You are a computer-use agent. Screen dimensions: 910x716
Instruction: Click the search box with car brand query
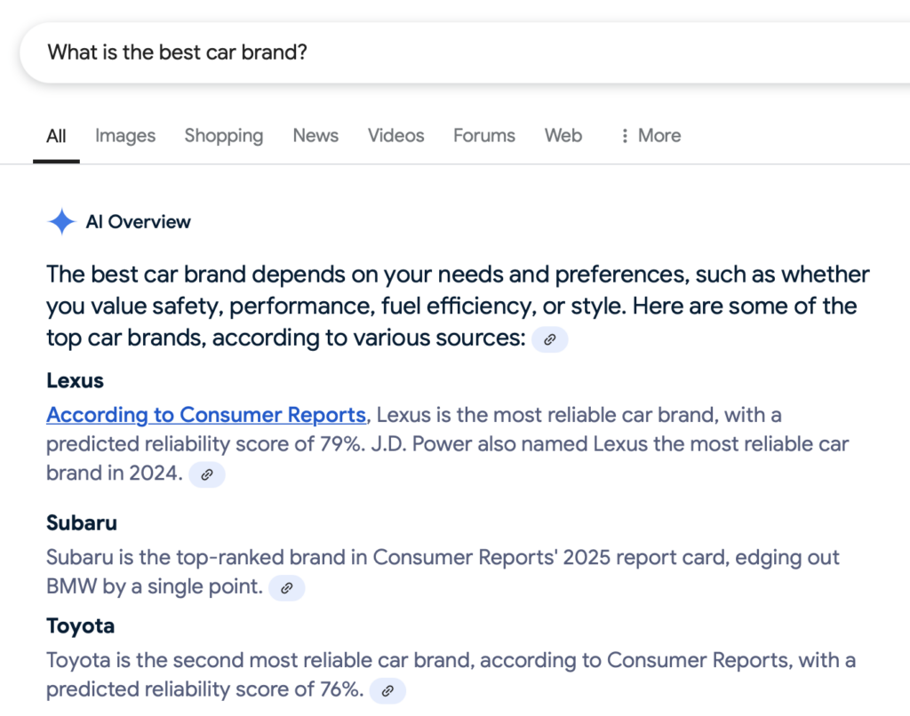465,52
